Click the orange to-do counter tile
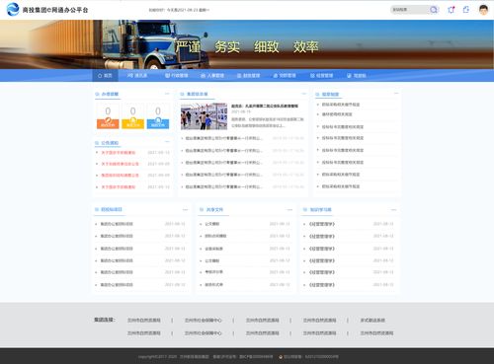The image size is (494, 364). coord(108,116)
